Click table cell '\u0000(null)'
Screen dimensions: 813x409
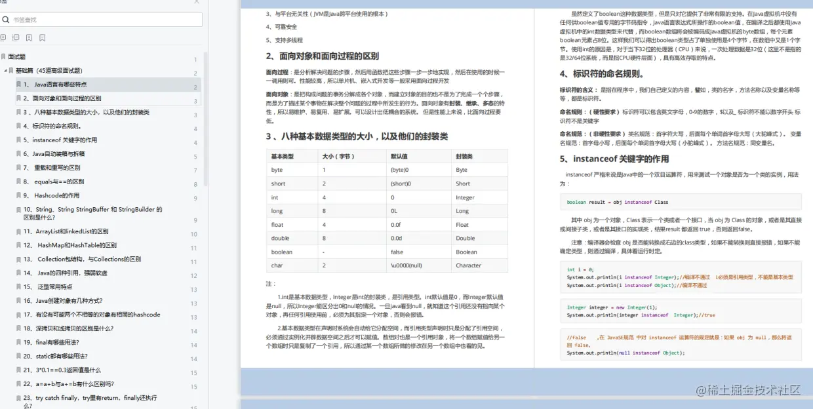(x=406, y=265)
